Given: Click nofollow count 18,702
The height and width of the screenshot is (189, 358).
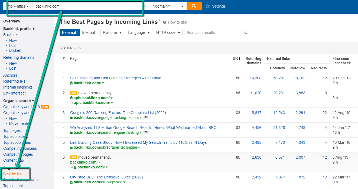Looking at the screenshot, I should click(x=299, y=78).
